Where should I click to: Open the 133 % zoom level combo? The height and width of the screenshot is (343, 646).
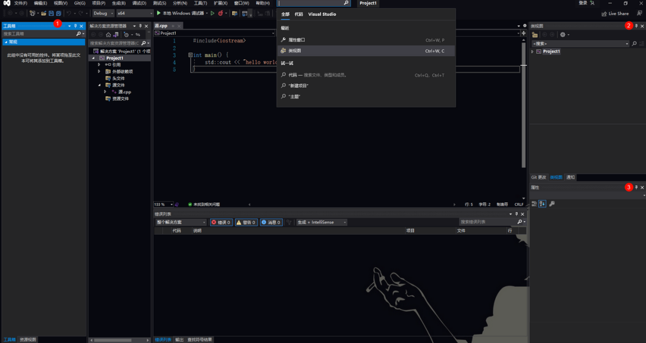click(x=163, y=204)
